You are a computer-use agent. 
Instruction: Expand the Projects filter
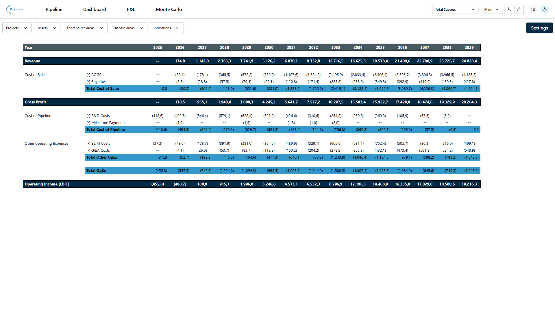16,28
